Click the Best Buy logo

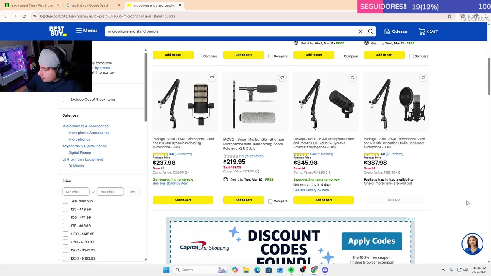pyautogui.click(x=58, y=31)
